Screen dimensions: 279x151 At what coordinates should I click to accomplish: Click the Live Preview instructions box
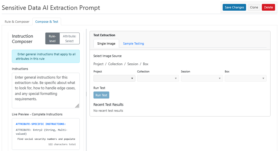(45, 134)
